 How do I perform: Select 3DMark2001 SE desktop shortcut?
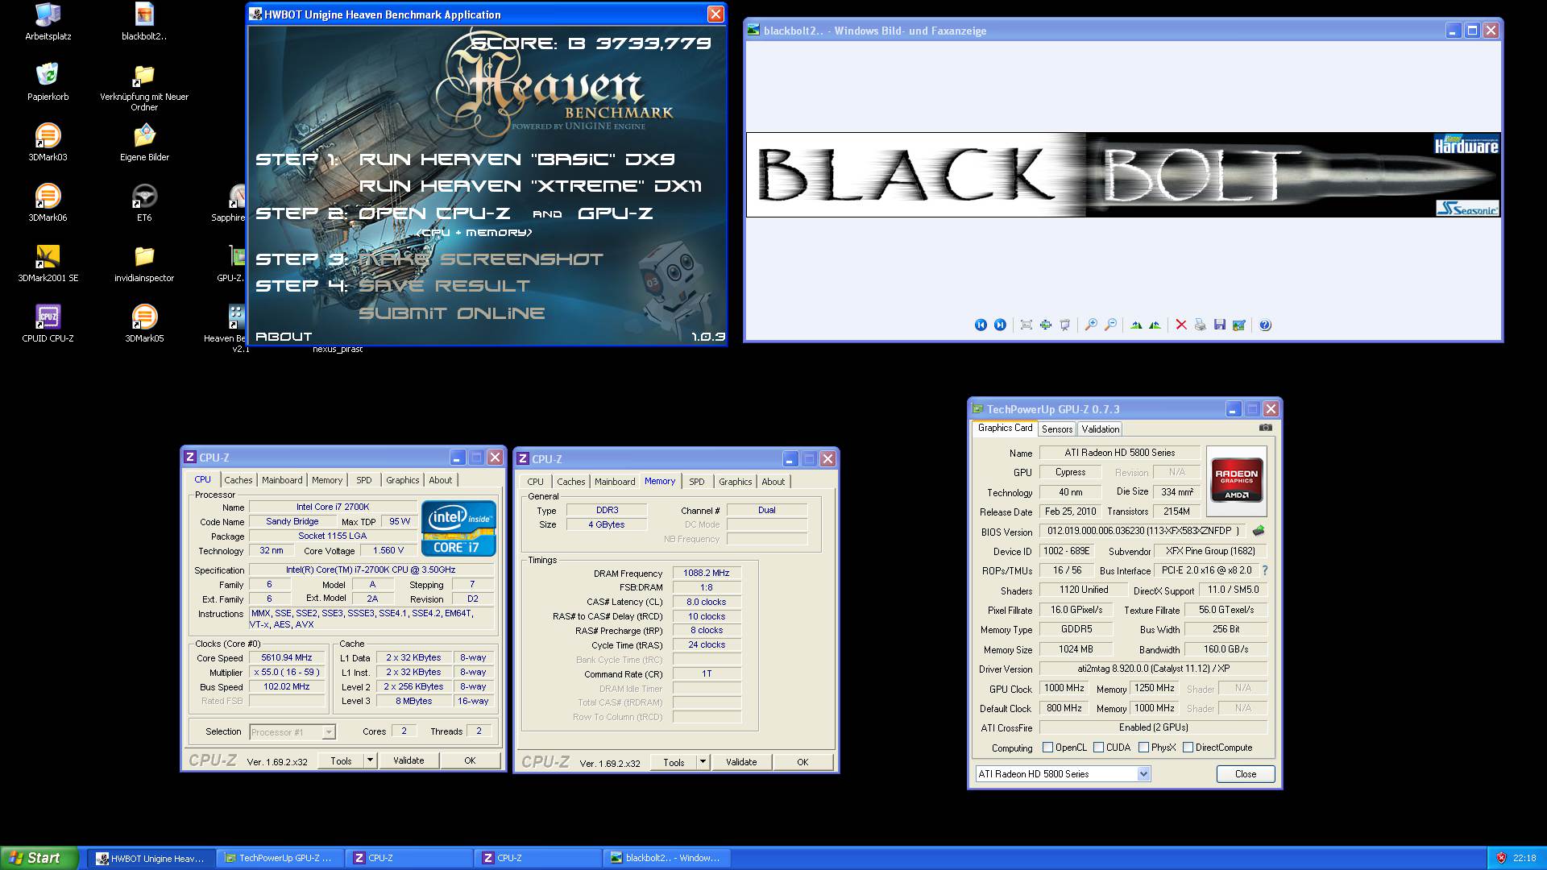(48, 263)
